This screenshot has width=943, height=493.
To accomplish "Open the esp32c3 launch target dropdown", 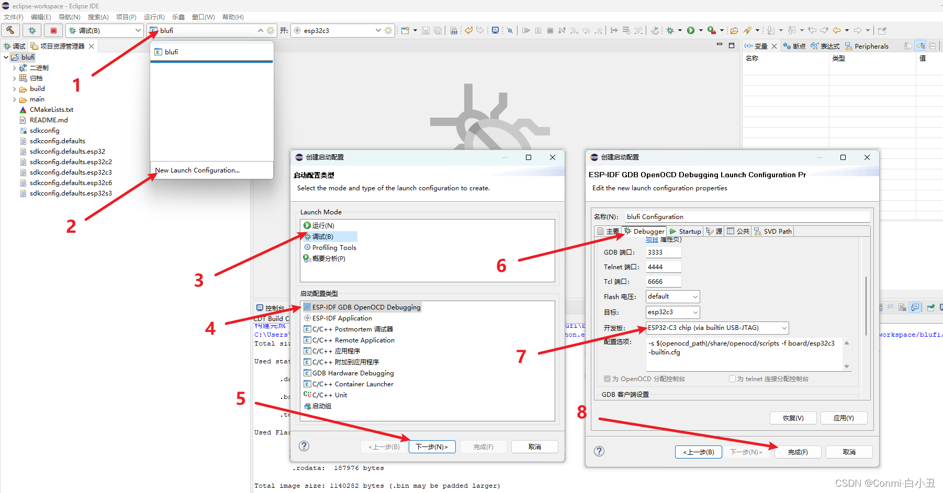I will click(337, 30).
